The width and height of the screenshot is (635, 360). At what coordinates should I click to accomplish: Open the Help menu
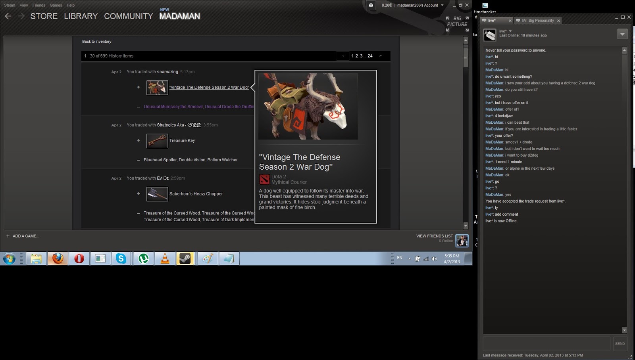(x=71, y=5)
